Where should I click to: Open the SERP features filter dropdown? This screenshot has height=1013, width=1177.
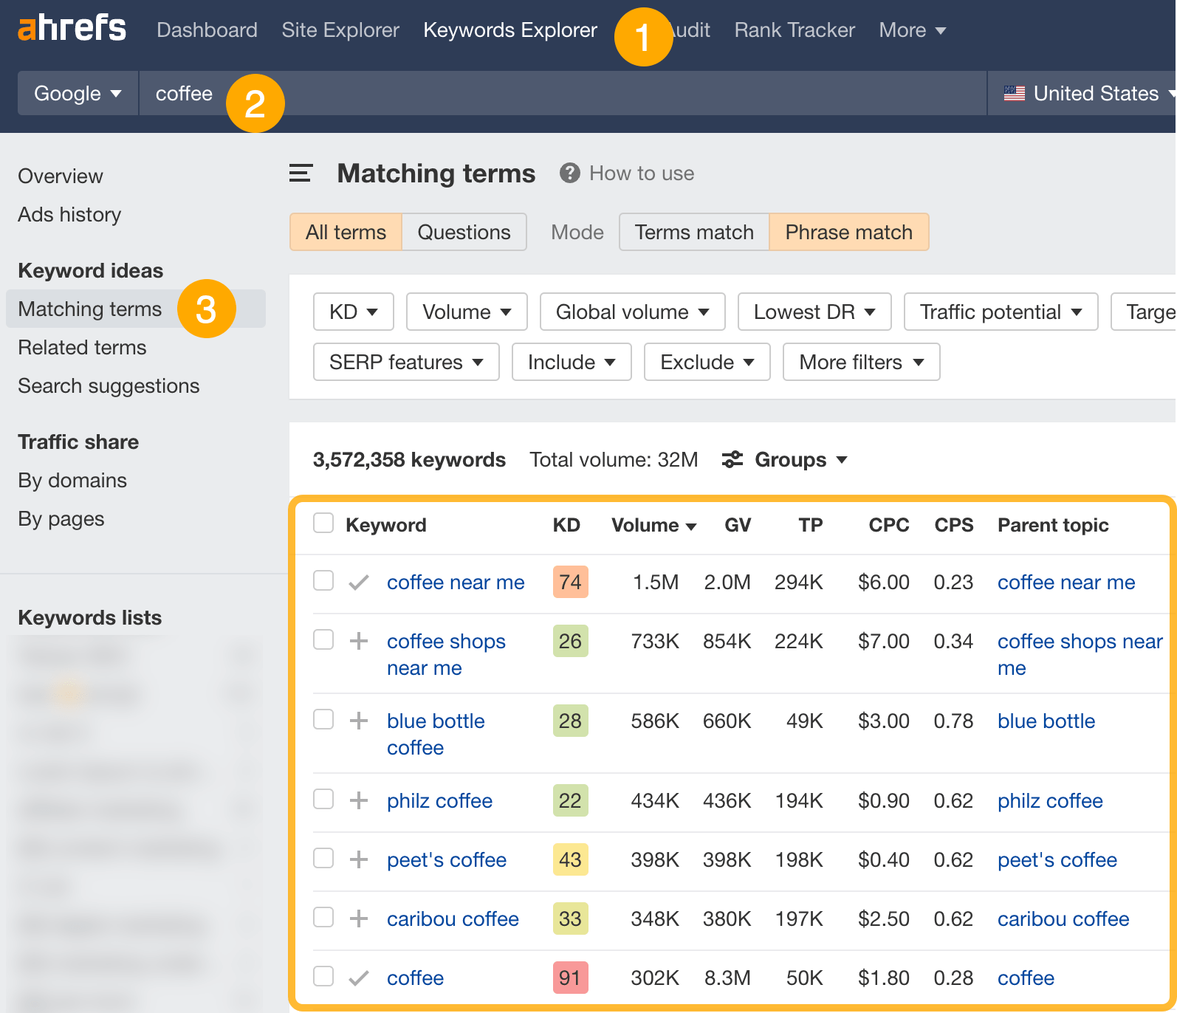(406, 362)
